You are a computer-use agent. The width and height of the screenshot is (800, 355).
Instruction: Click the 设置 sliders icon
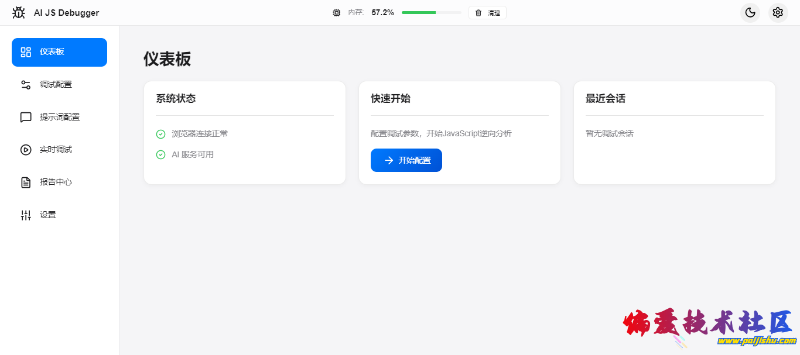coord(26,215)
